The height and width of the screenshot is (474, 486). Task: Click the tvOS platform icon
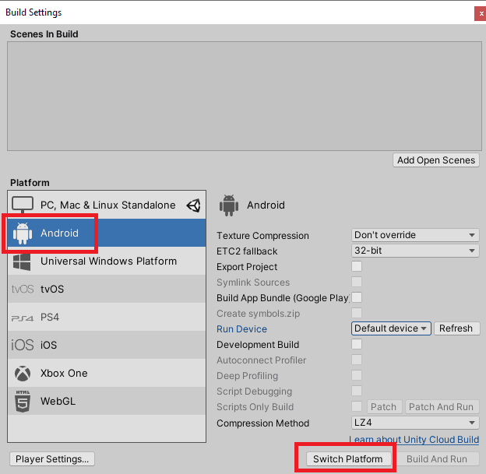pos(23,290)
